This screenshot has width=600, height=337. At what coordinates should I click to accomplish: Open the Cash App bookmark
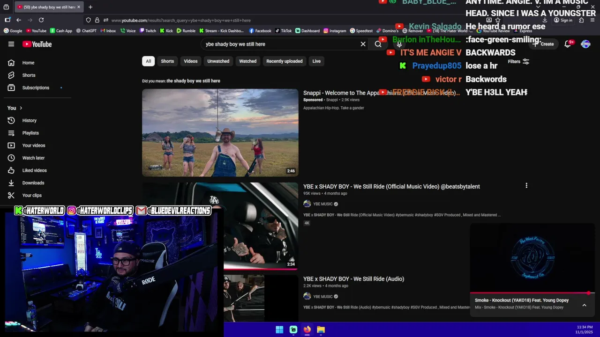pos(61,31)
